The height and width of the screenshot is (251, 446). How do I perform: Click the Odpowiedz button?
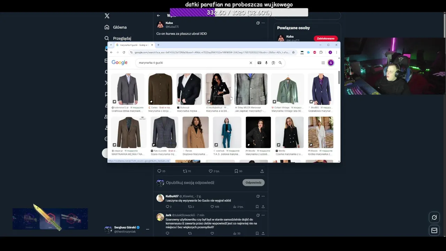[x=253, y=183]
